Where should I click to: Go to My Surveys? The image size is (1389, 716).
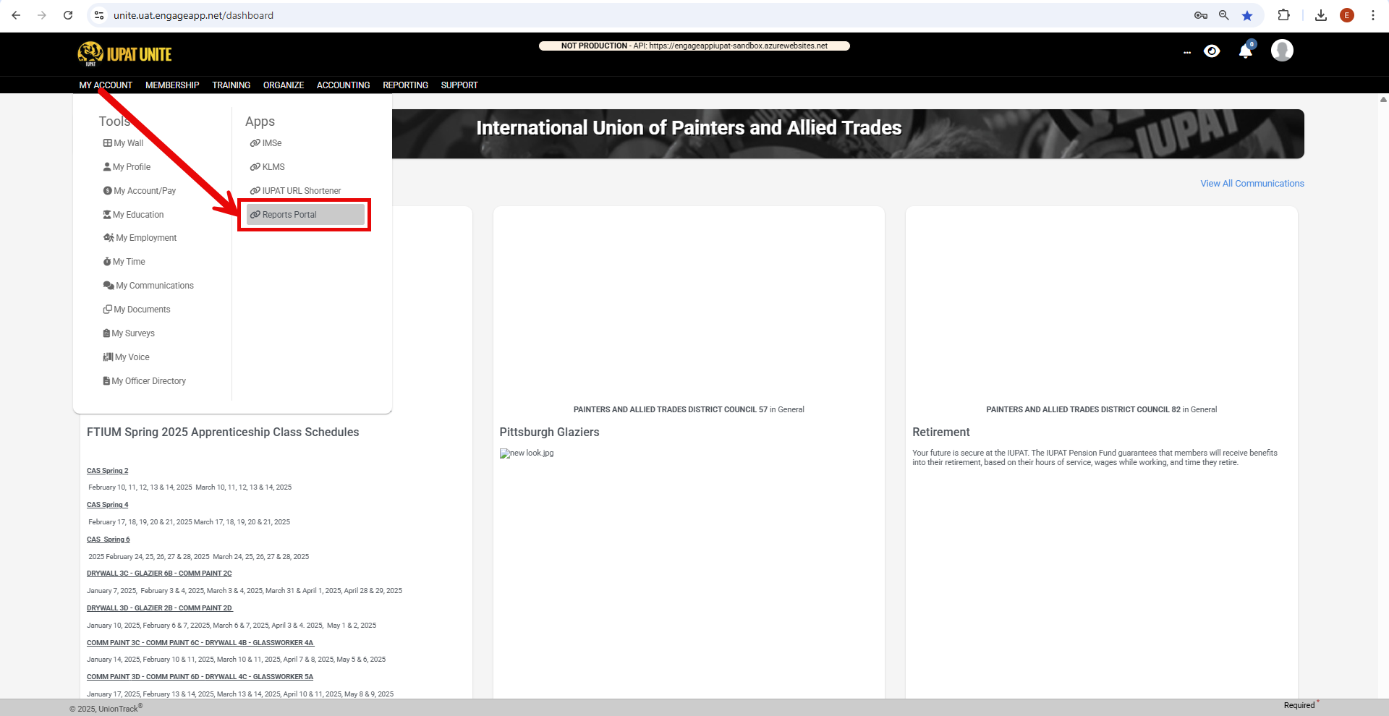tap(129, 333)
